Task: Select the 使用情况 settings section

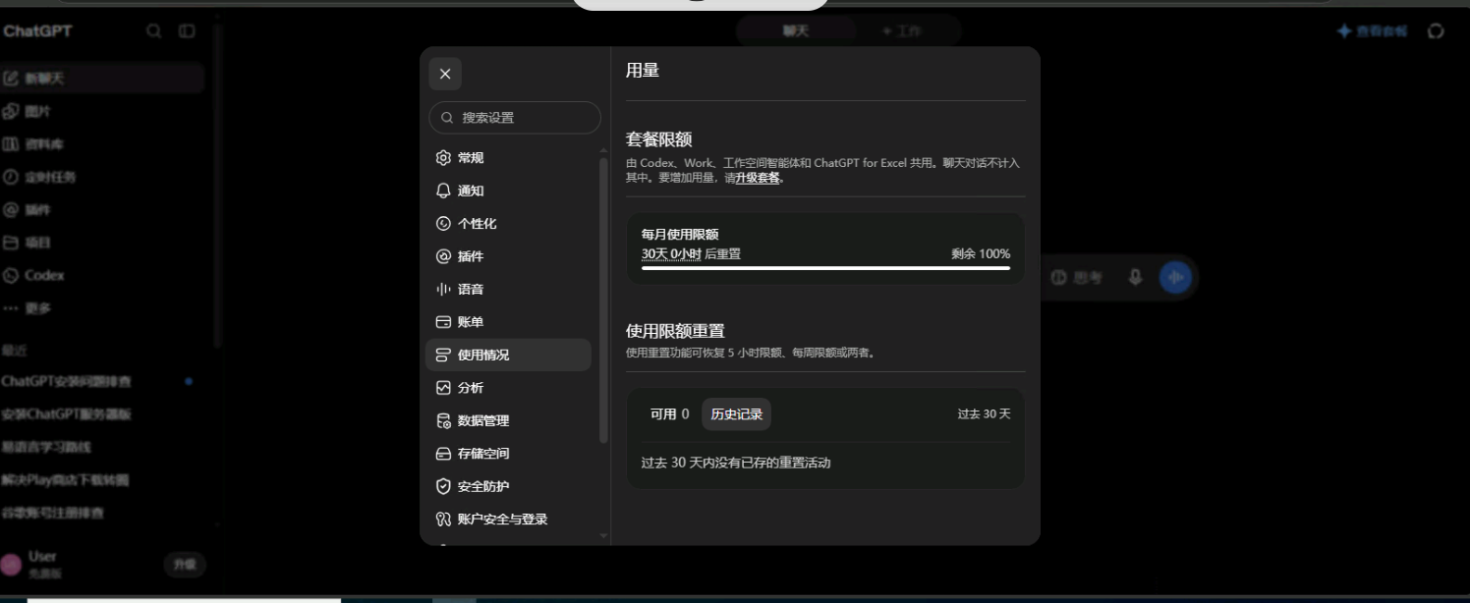Action: pos(508,355)
